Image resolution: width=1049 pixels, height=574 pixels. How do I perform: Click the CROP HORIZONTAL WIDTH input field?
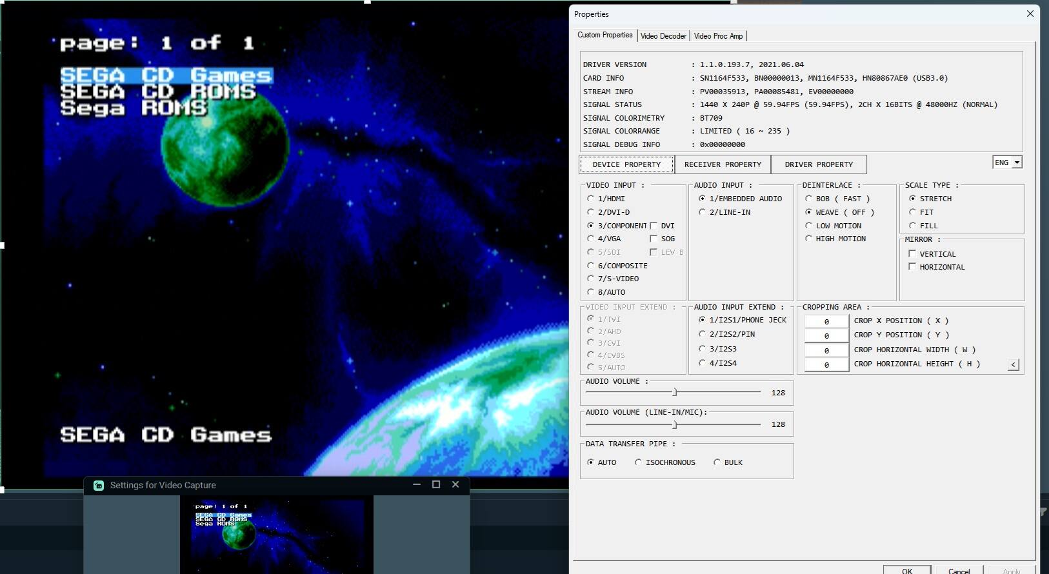click(x=826, y=350)
